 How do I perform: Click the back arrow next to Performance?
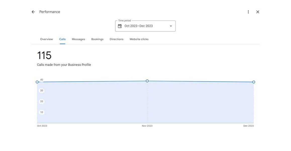coord(33,12)
